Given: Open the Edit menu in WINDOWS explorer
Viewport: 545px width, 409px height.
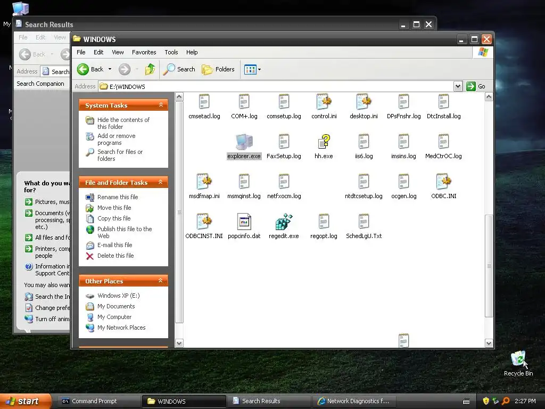Looking at the screenshot, I should point(98,52).
